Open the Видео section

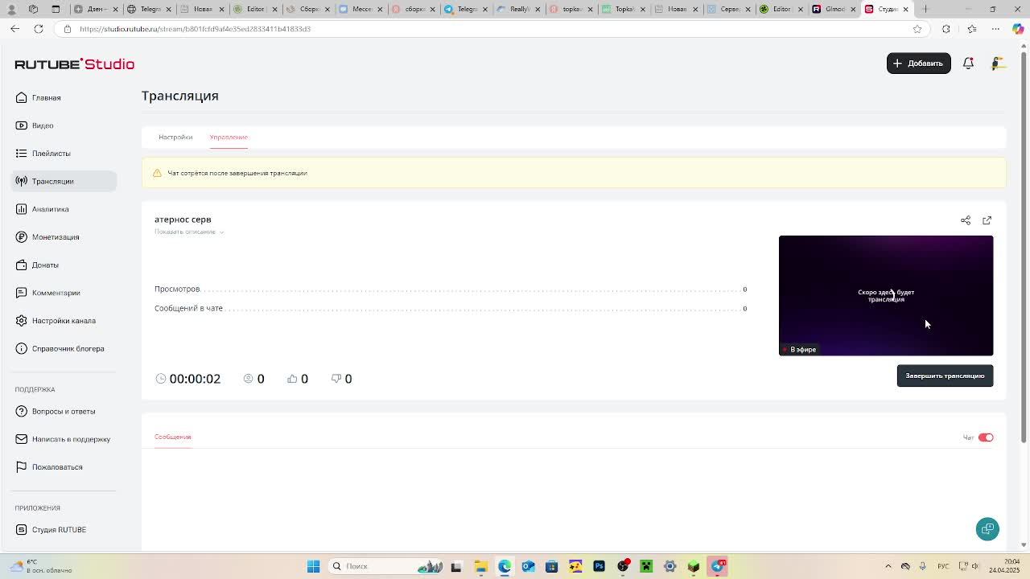(64, 125)
